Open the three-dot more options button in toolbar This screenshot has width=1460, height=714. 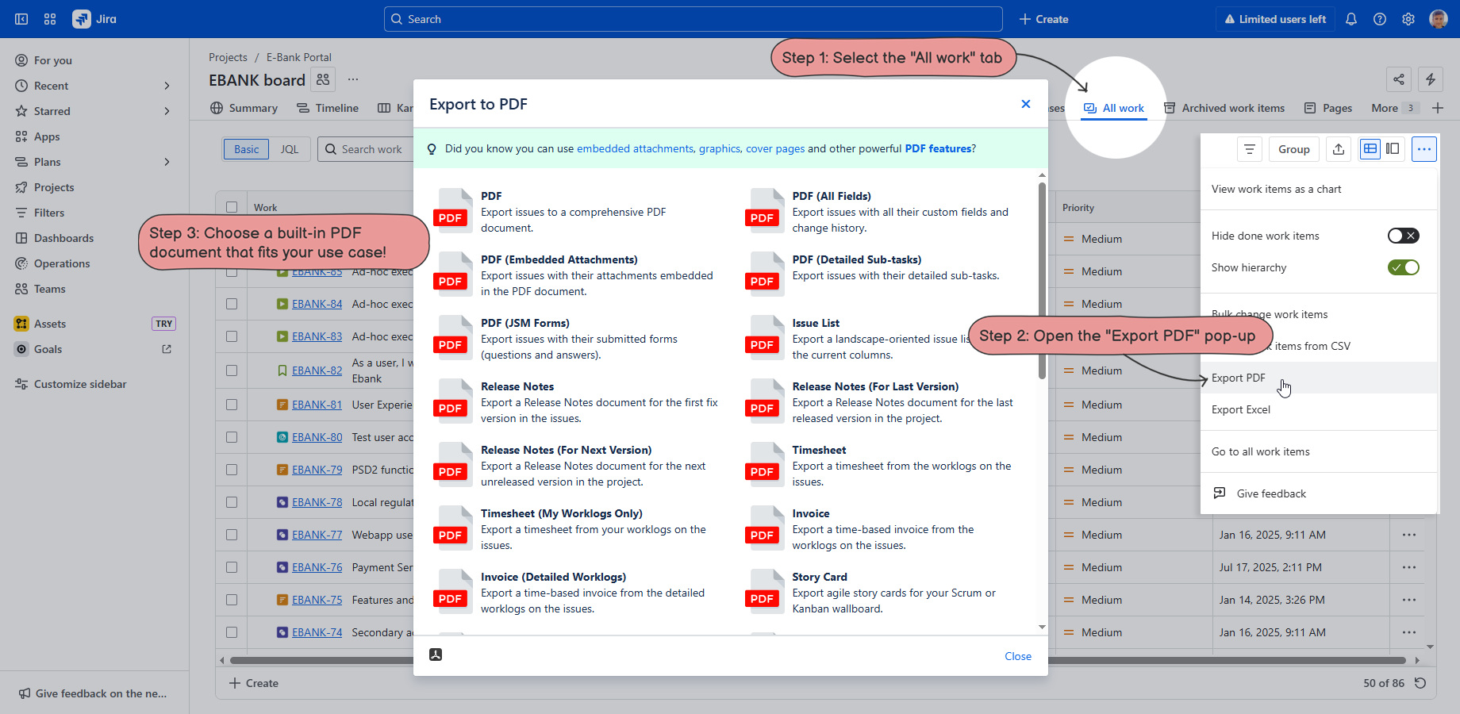coord(1424,149)
